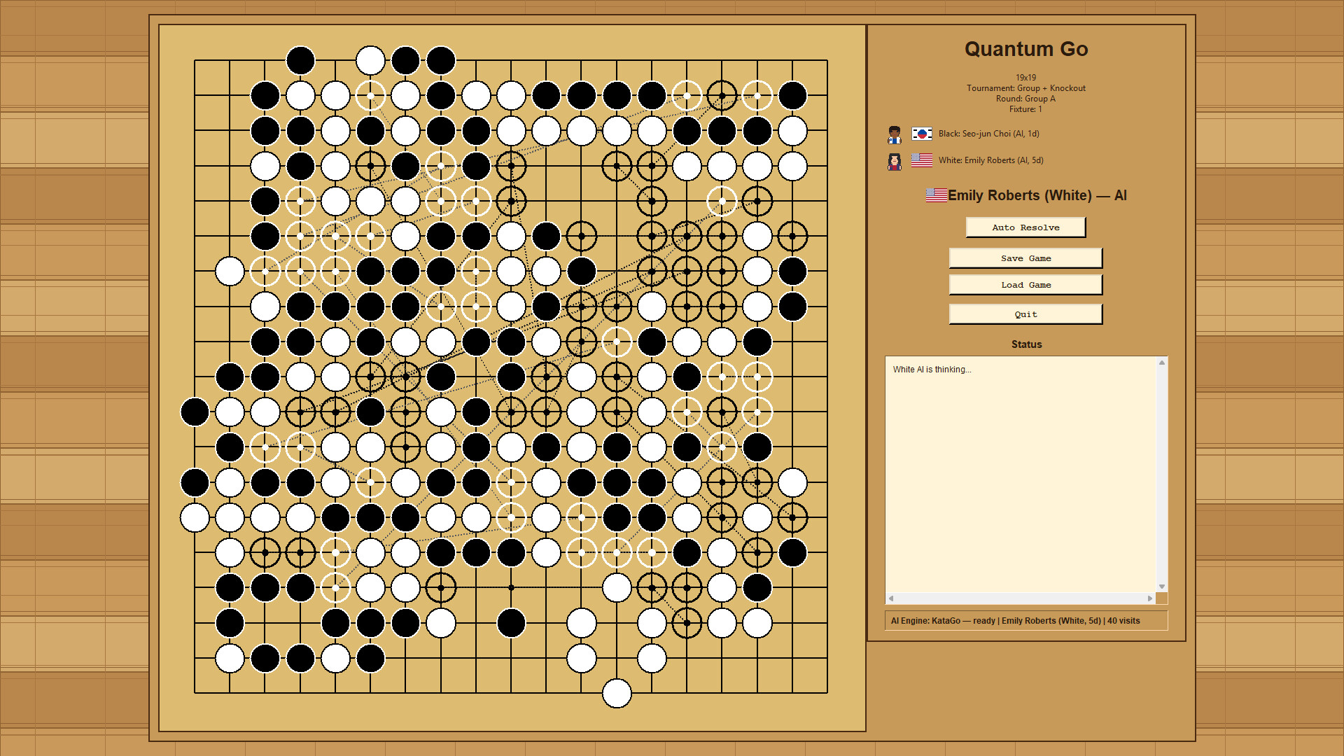Open the Load Game option
This screenshot has height=756, width=1344.
[1025, 285]
